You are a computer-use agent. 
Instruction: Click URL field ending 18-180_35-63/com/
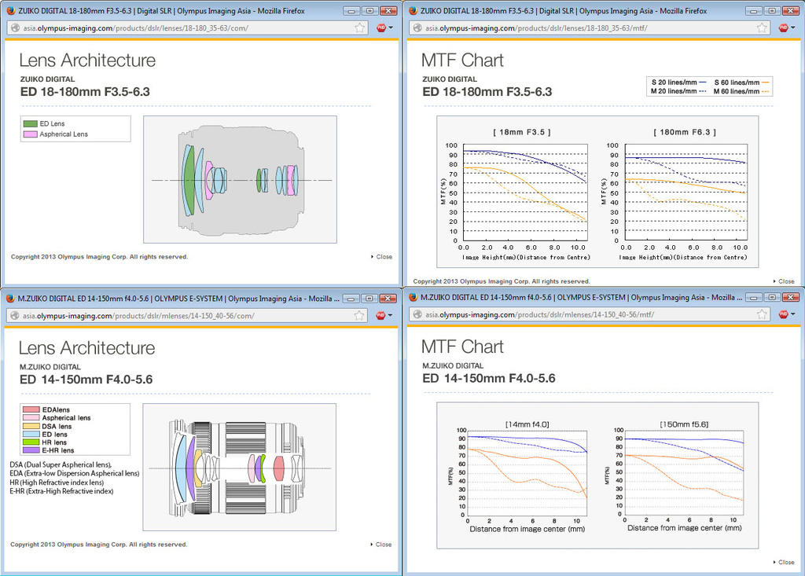click(188, 28)
